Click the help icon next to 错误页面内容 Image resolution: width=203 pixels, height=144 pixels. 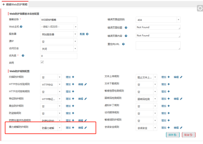(126, 36)
